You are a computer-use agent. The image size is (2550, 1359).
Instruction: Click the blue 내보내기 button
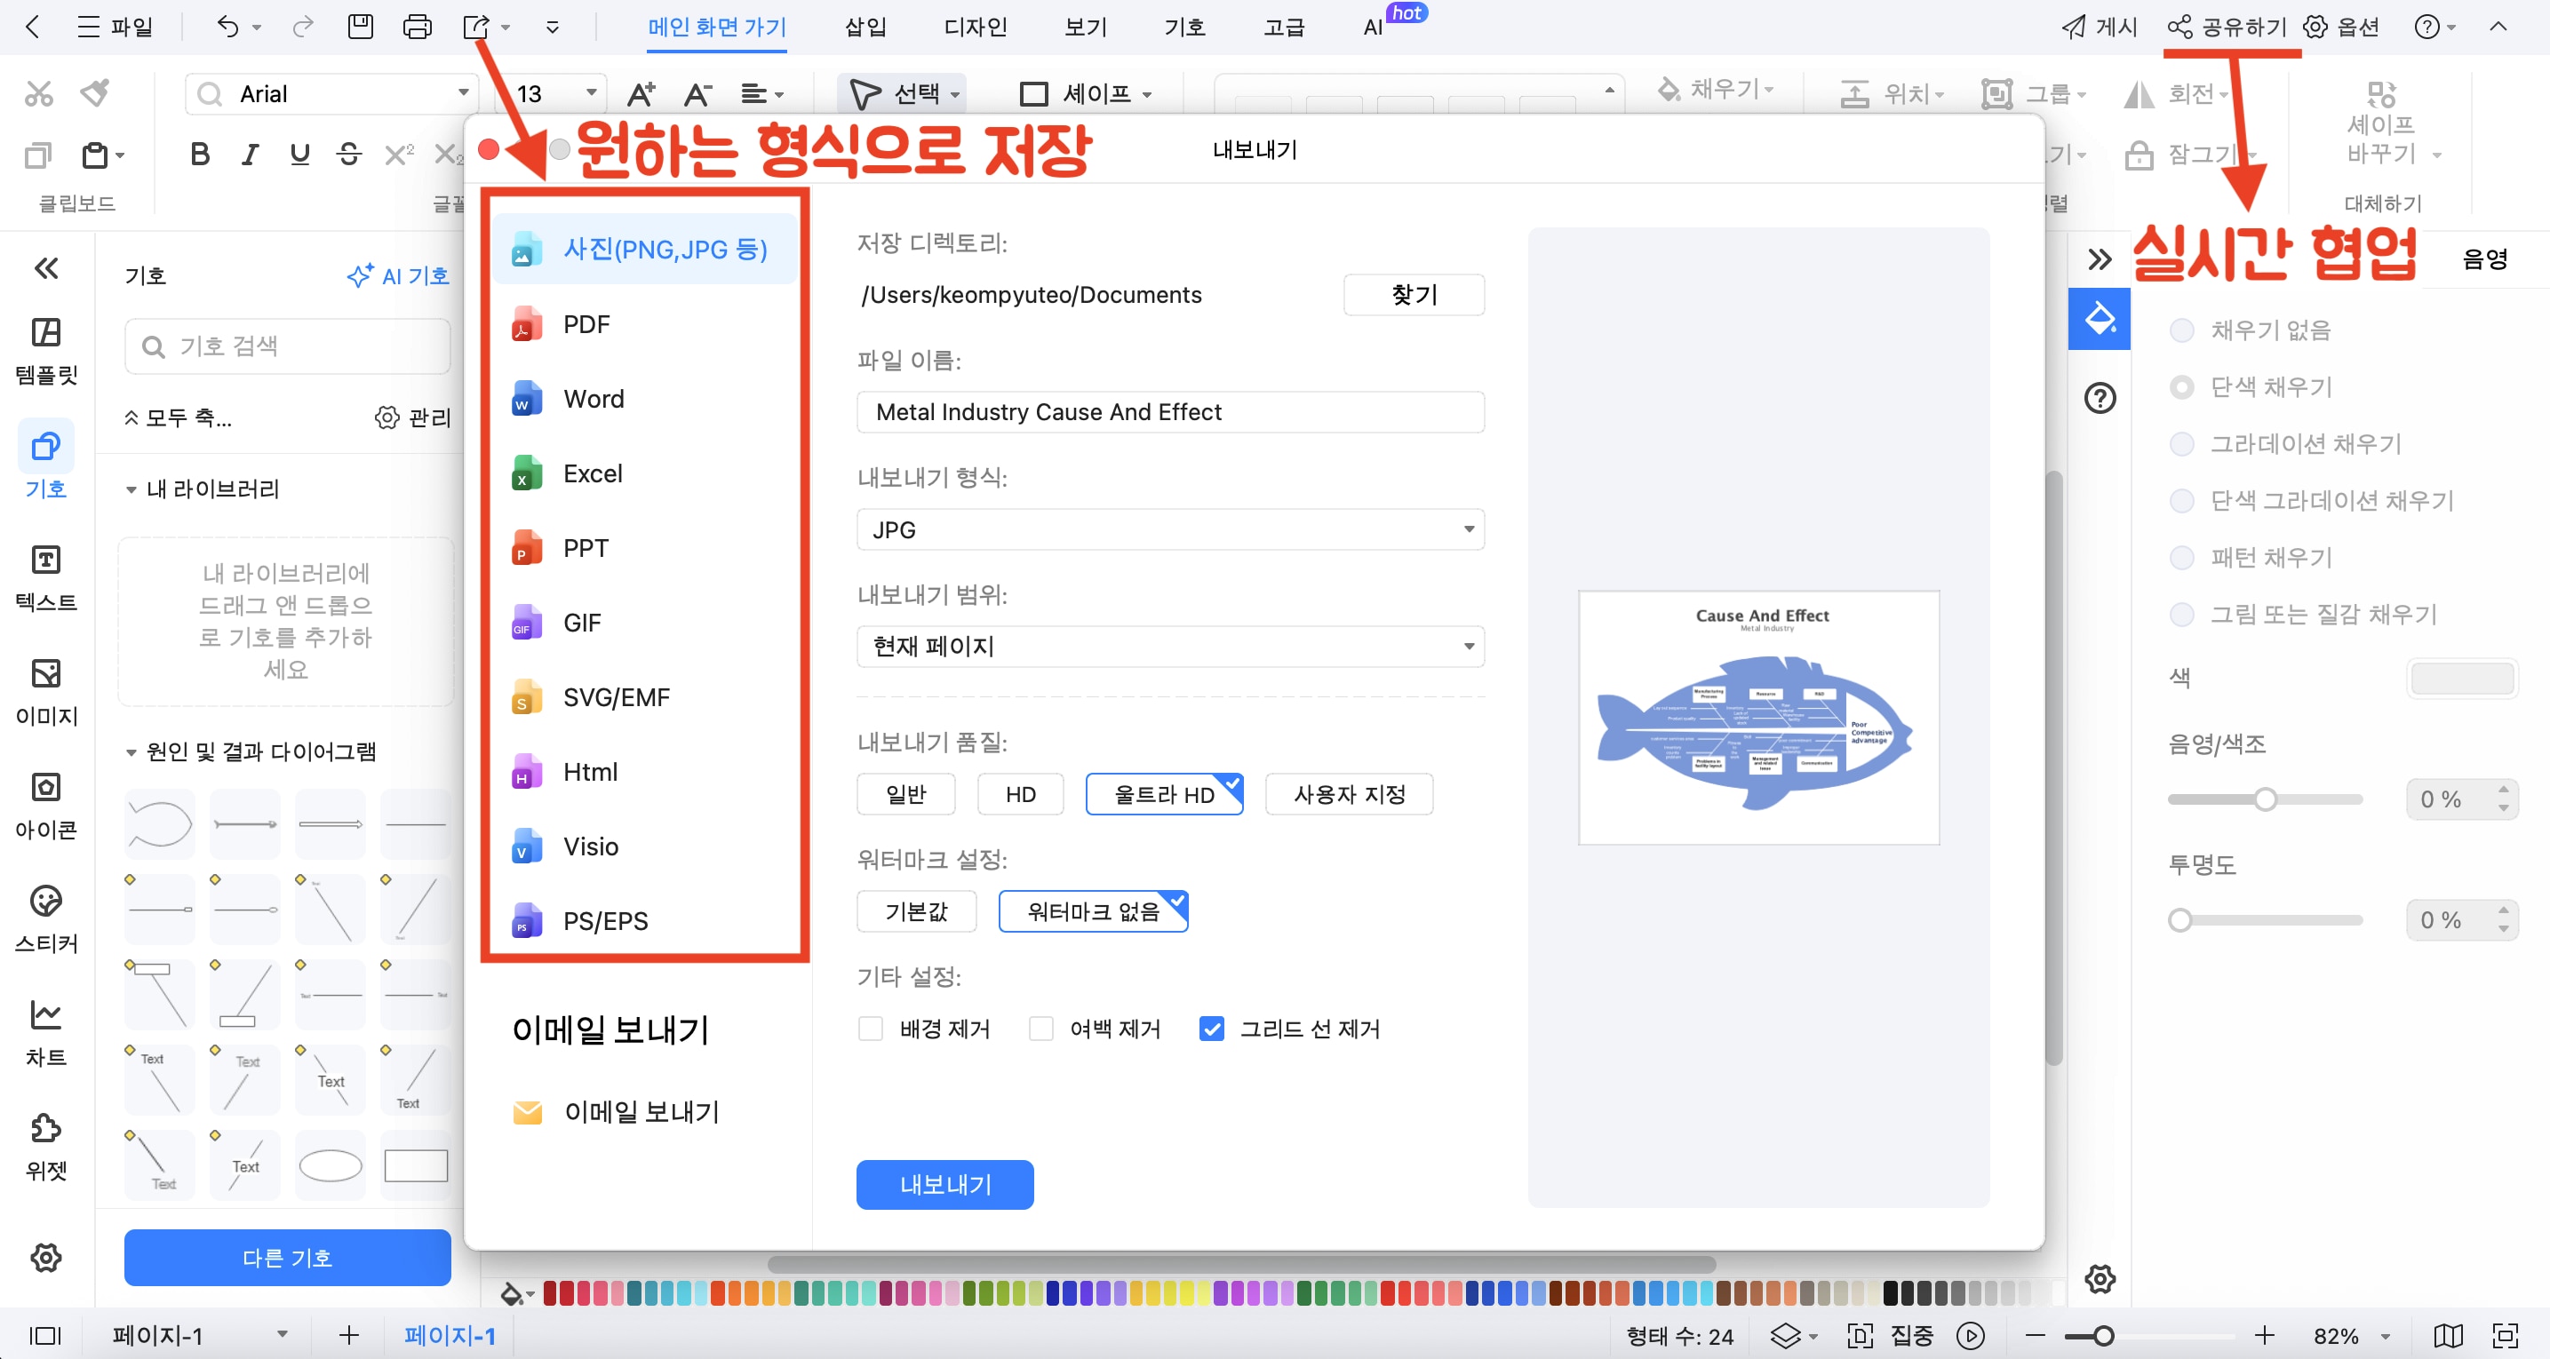(x=944, y=1184)
